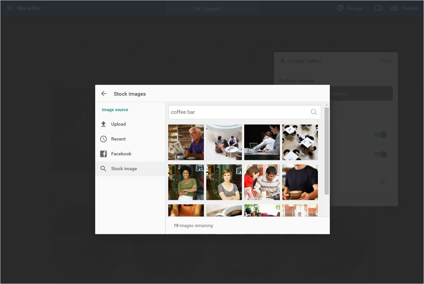Image resolution: width=424 pixels, height=284 pixels.
Task: Select the black shirt with latte photo
Action: click(x=300, y=182)
